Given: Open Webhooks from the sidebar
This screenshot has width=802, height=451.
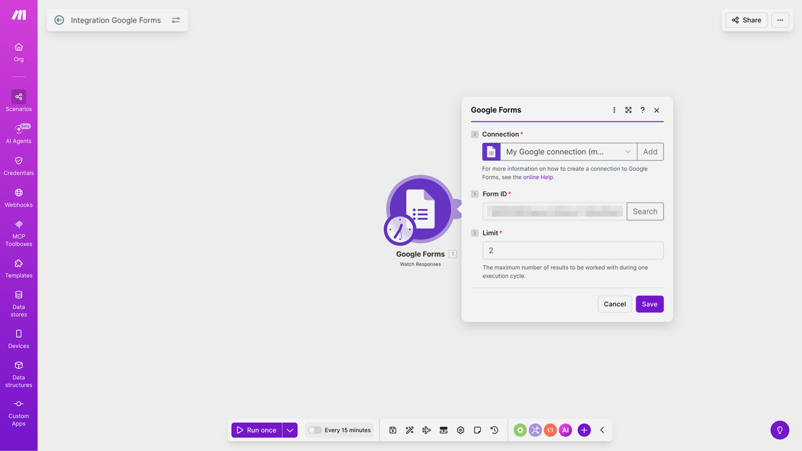Looking at the screenshot, I should (19, 198).
